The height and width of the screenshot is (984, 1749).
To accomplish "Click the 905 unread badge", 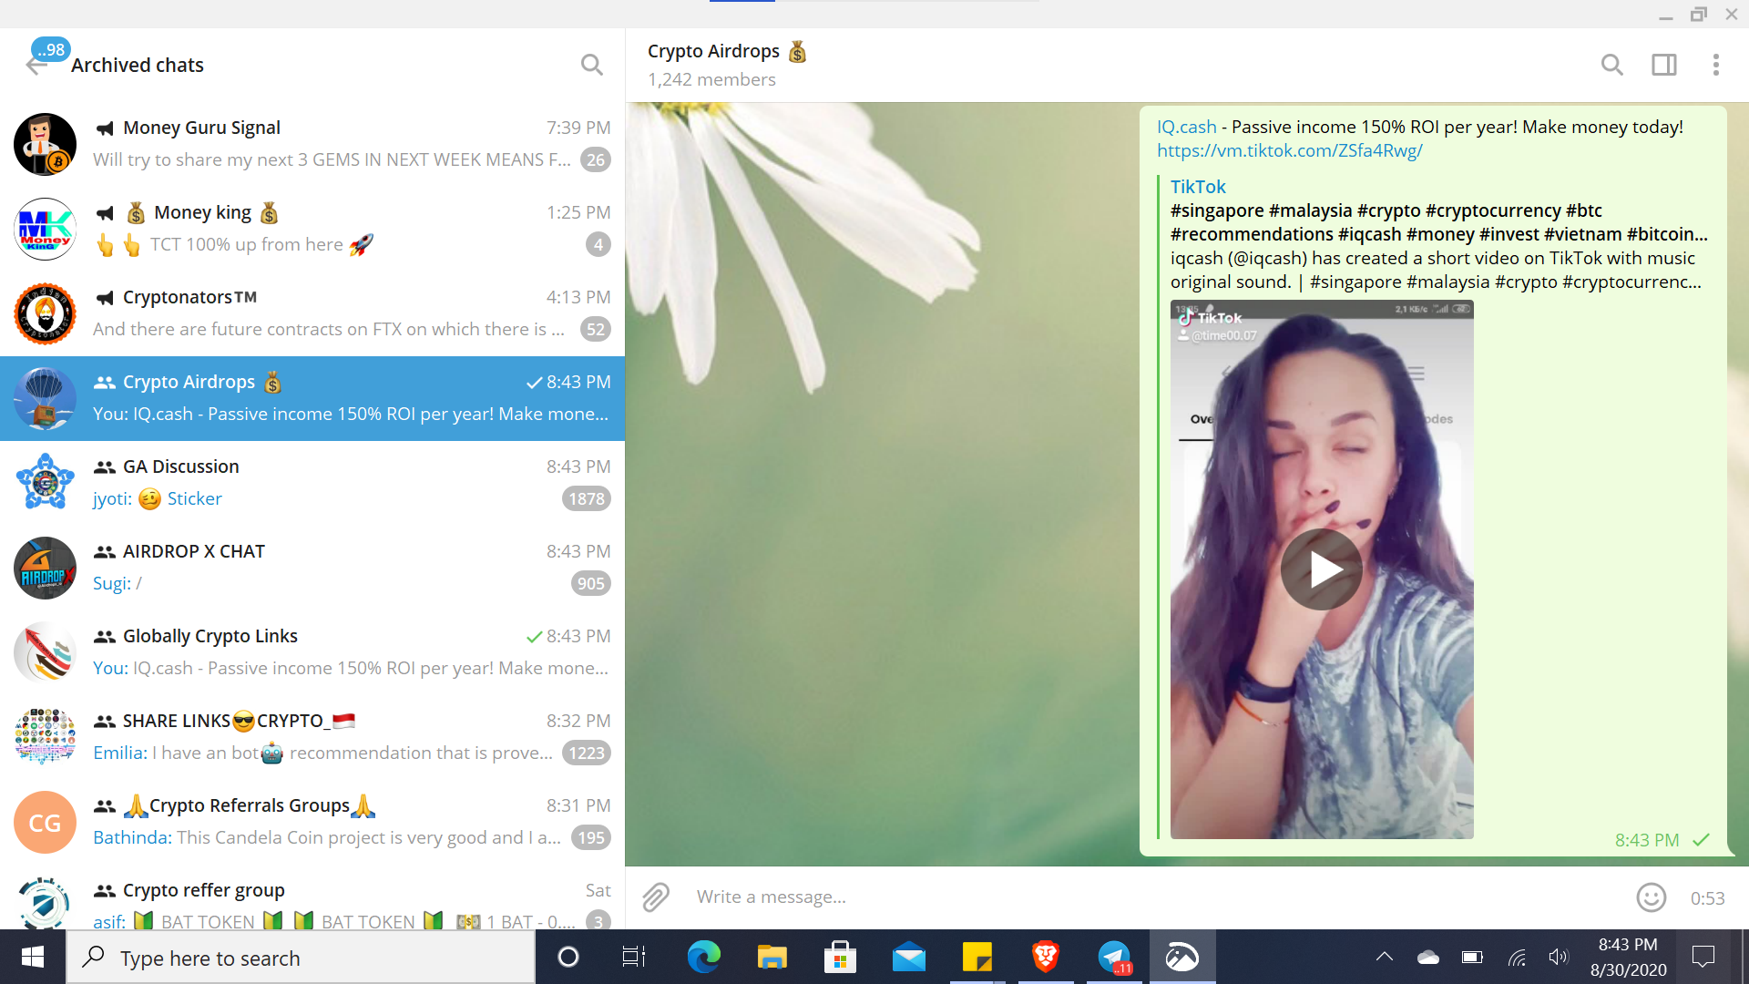I will pos(591,583).
